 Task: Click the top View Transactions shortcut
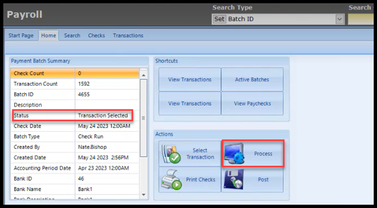pyautogui.click(x=190, y=80)
